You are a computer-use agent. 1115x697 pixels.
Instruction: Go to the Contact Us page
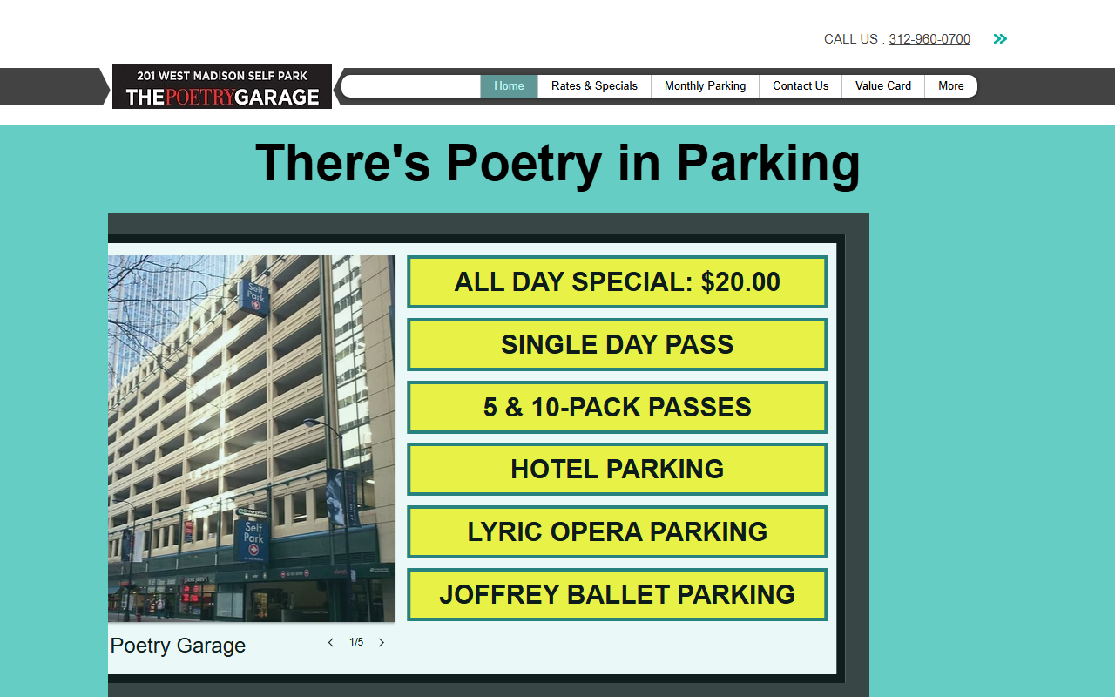coord(801,86)
